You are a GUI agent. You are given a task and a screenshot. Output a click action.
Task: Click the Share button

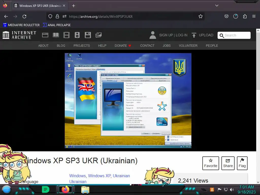(228, 163)
